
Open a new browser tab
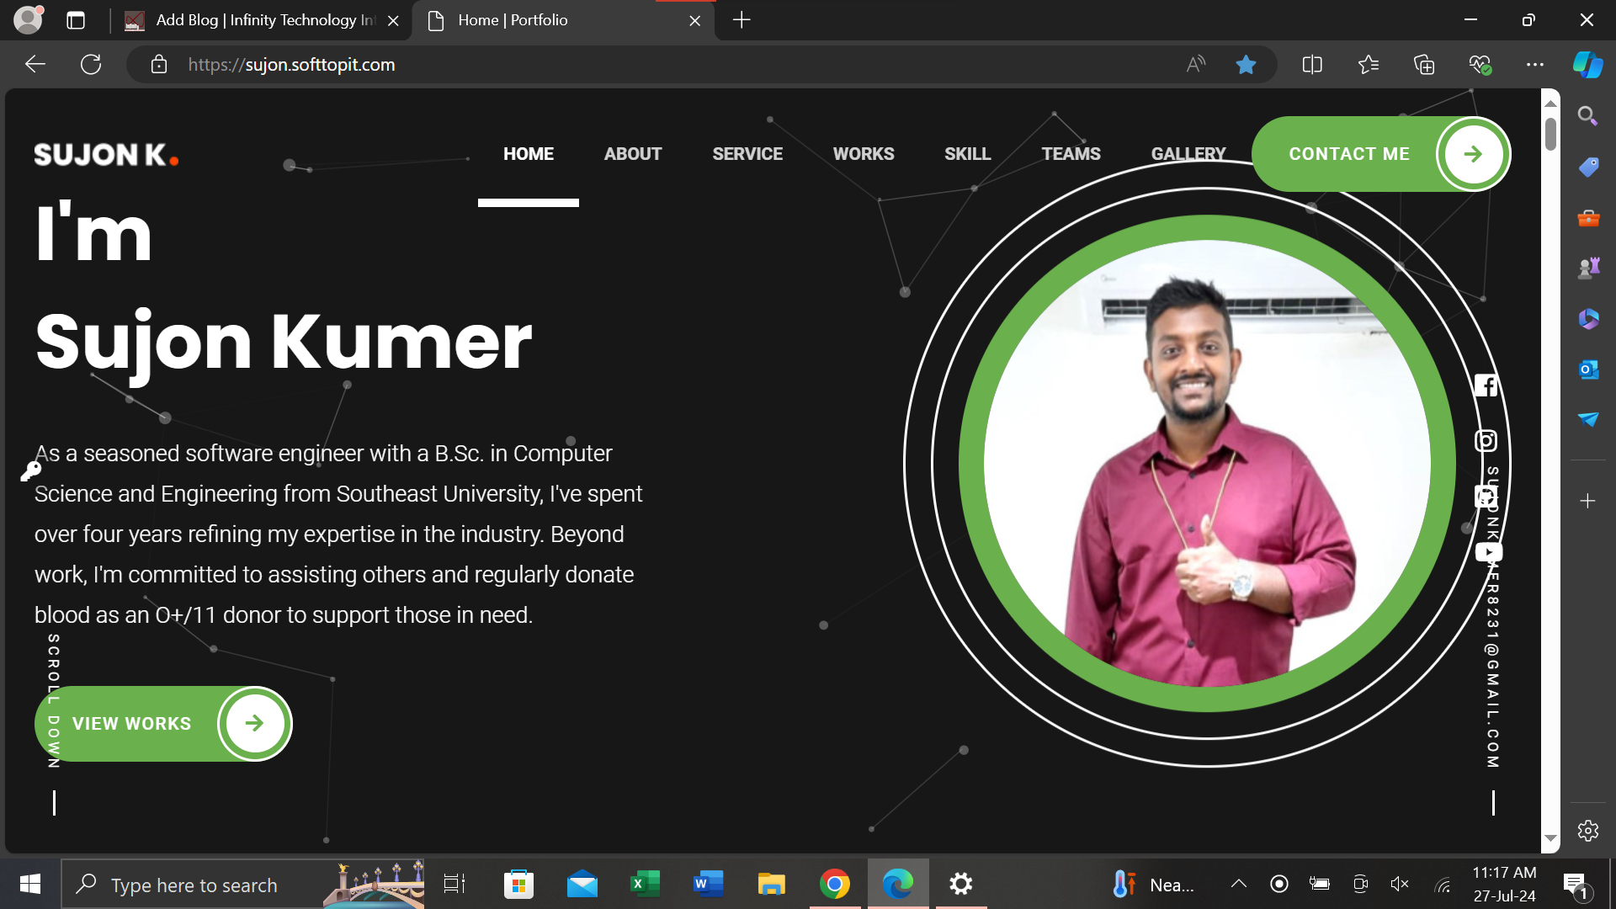click(x=742, y=20)
